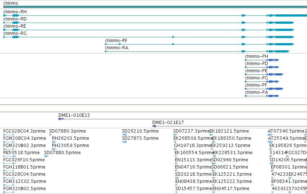Click the SD15457.5prime EST label

click(194, 189)
